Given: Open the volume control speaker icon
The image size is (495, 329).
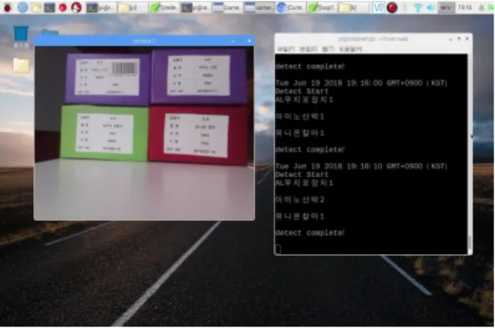Looking at the screenshot, I should coord(430,7).
